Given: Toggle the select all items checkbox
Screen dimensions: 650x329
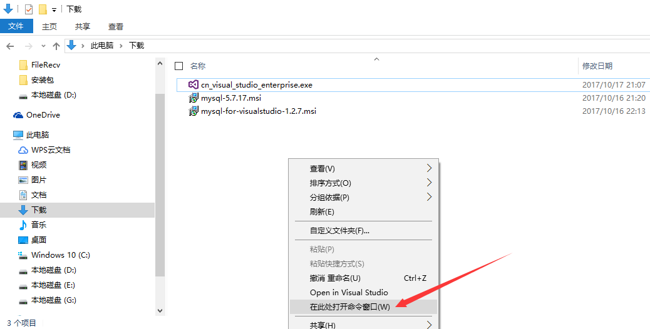Looking at the screenshot, I should tap(179, 66).
